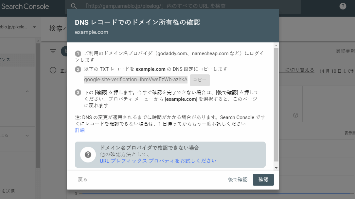This screenshot has height=199, width=355.
Task: Click the Search Console logo
Action: 25,6
